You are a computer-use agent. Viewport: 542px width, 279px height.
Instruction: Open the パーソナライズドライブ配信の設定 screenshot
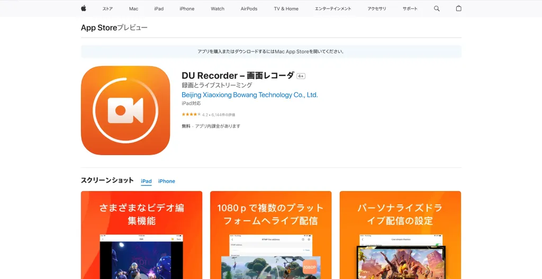pos(400,235)
